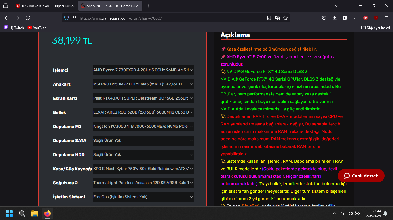Click the battery status tray icon

pyautogui.click(x=357, y=213)
